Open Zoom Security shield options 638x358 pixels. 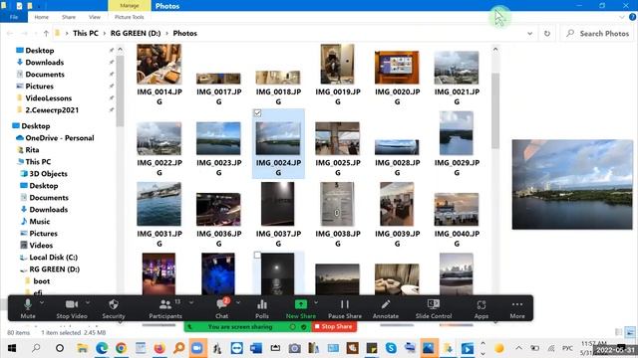click(114, 308)
